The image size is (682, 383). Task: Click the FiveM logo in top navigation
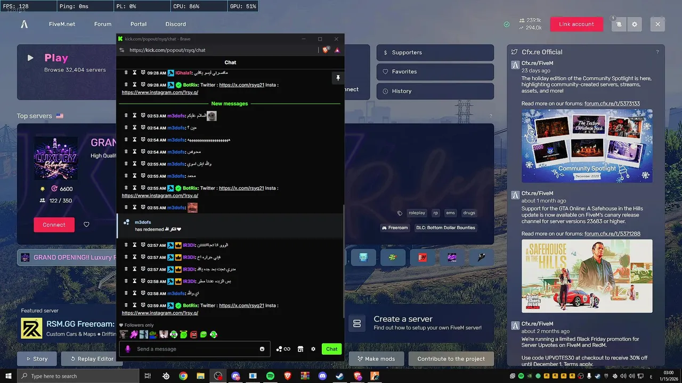[24, 24]
